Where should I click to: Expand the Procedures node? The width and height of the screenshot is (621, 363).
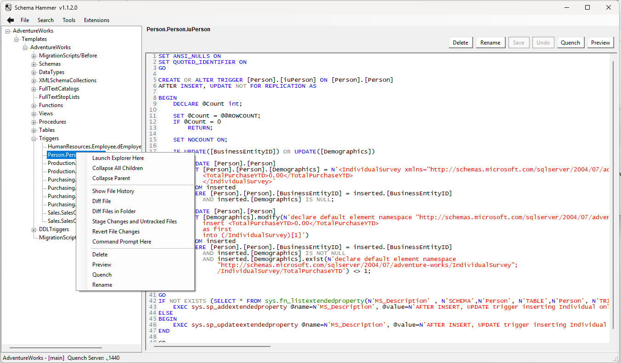point(34,121)
